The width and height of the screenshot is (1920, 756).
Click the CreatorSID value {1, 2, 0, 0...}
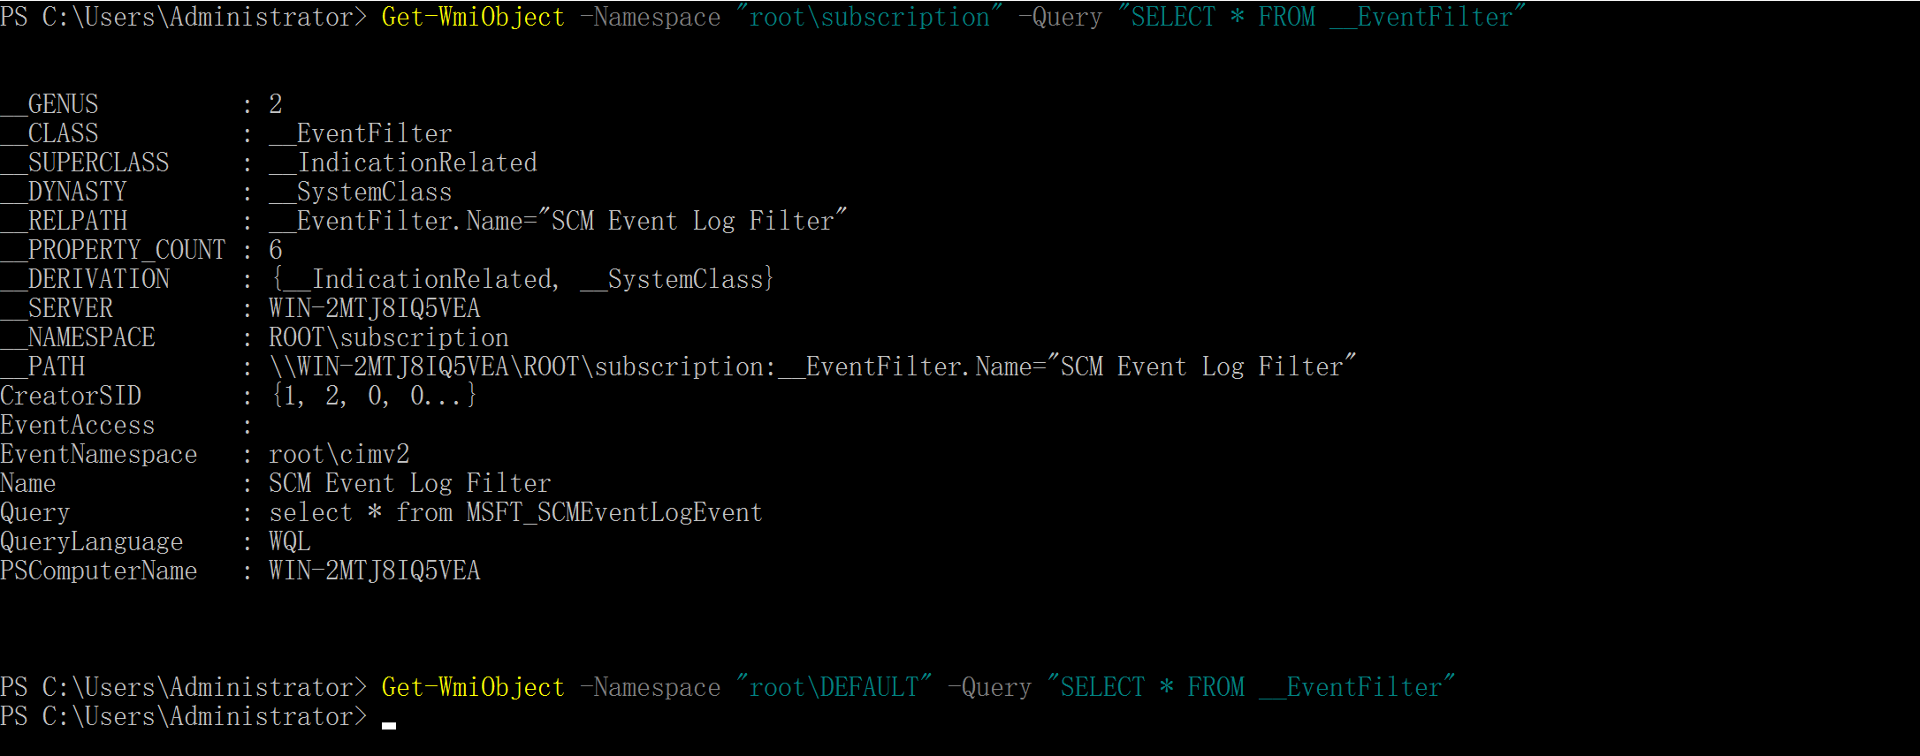374,396
